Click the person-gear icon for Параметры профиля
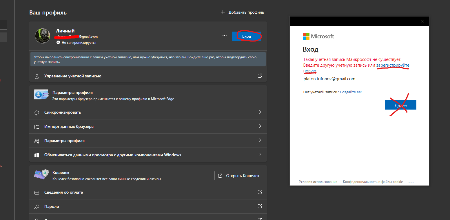Screen dimensions: 450x220 (37, 141)
